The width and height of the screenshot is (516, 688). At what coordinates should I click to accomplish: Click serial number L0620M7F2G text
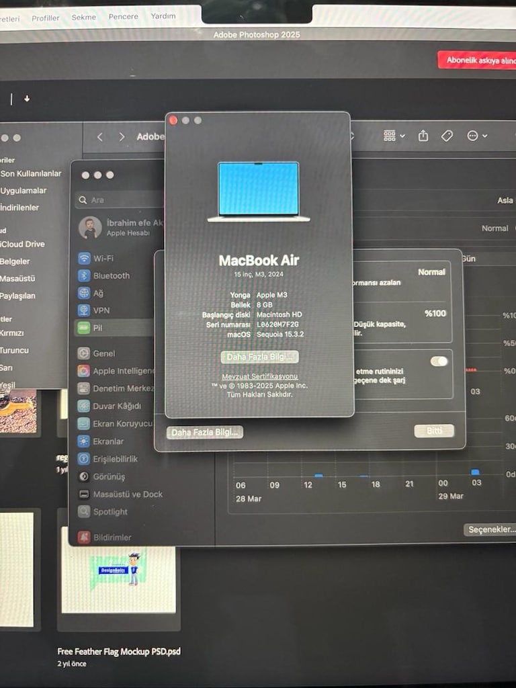(277, 325)
